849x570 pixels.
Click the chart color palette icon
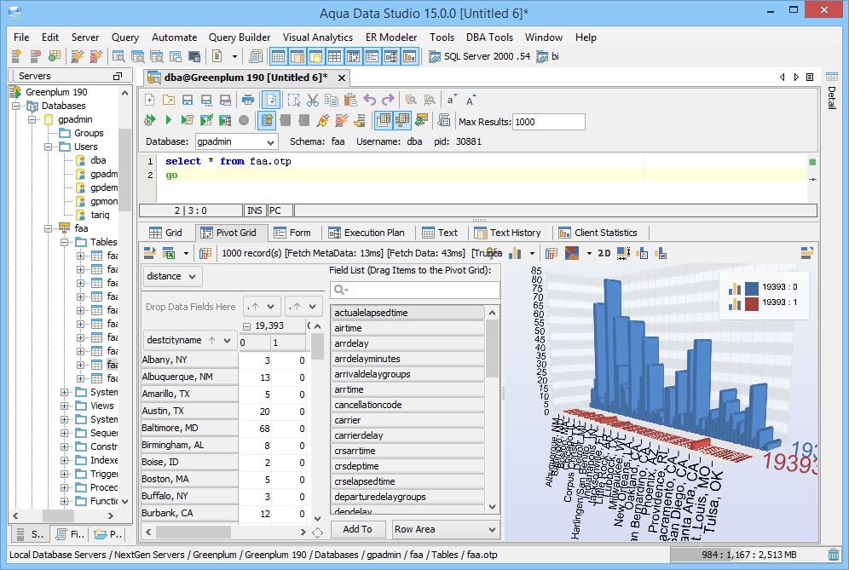pos(572,253)
